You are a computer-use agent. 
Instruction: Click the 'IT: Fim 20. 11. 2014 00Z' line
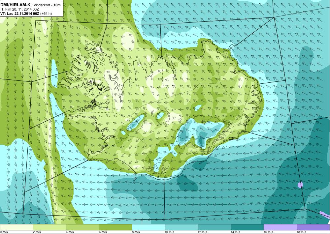pyautogui.click(x=19, y=9)
